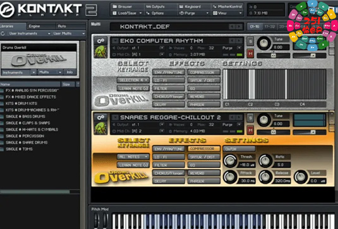Click Drums Overkill Info button
Screen dimensions: 338x229
69,73
